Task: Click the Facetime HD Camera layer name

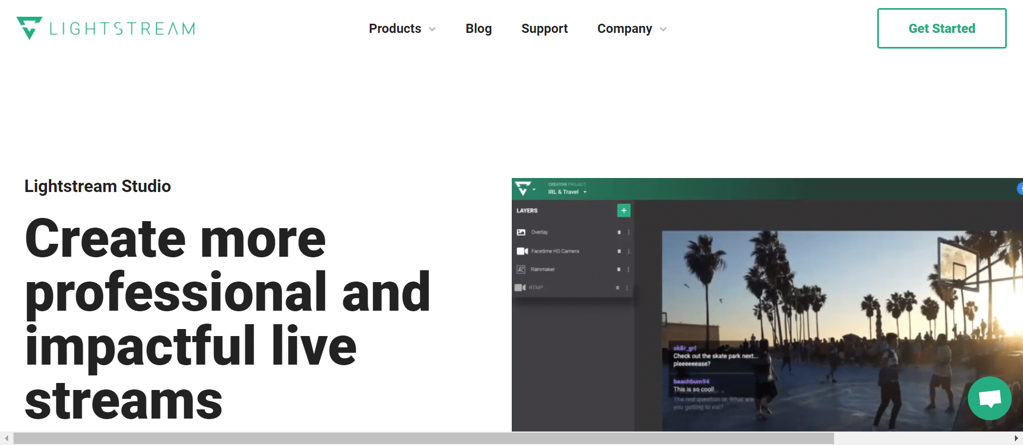Action: tap(555, 251)
